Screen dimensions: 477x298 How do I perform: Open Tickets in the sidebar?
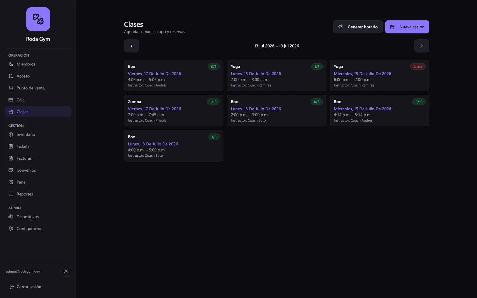click(38, 146)
